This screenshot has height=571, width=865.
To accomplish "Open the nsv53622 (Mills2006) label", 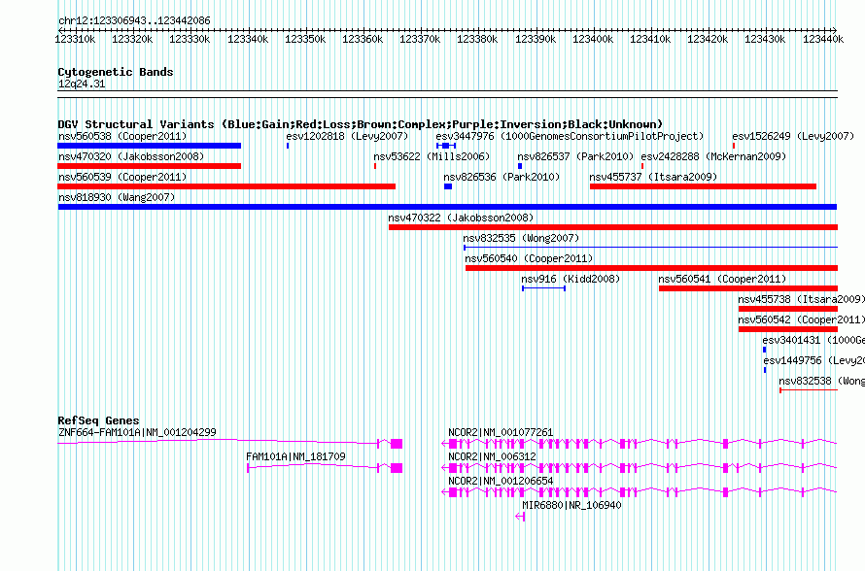I will tap(432, 156).
